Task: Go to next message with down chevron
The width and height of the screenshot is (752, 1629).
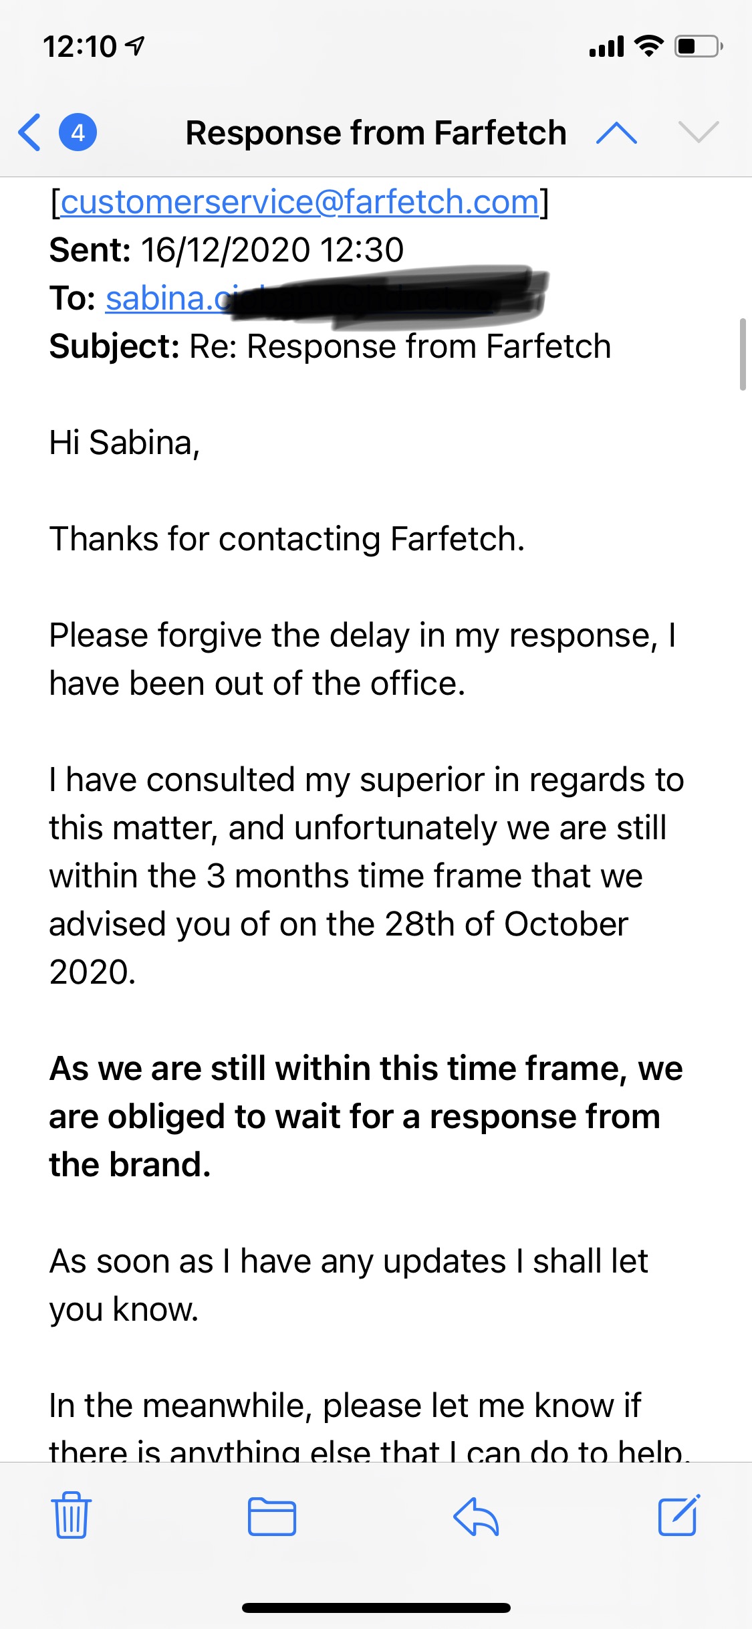Action: [x=699, y=132]
